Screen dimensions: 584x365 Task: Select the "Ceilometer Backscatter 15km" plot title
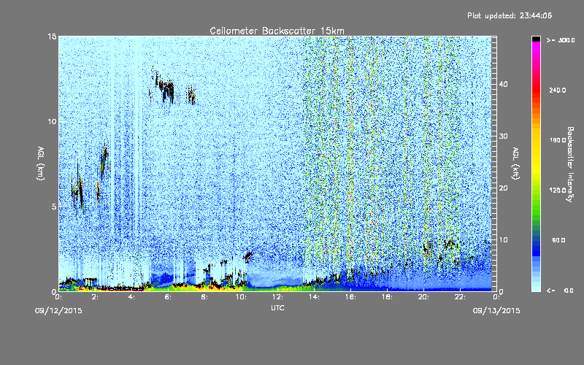277,31
